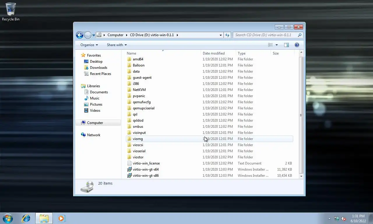The height and width of the screenshot is (224, 373).
Task: Select the i386 folder icon
Action: 129,84
